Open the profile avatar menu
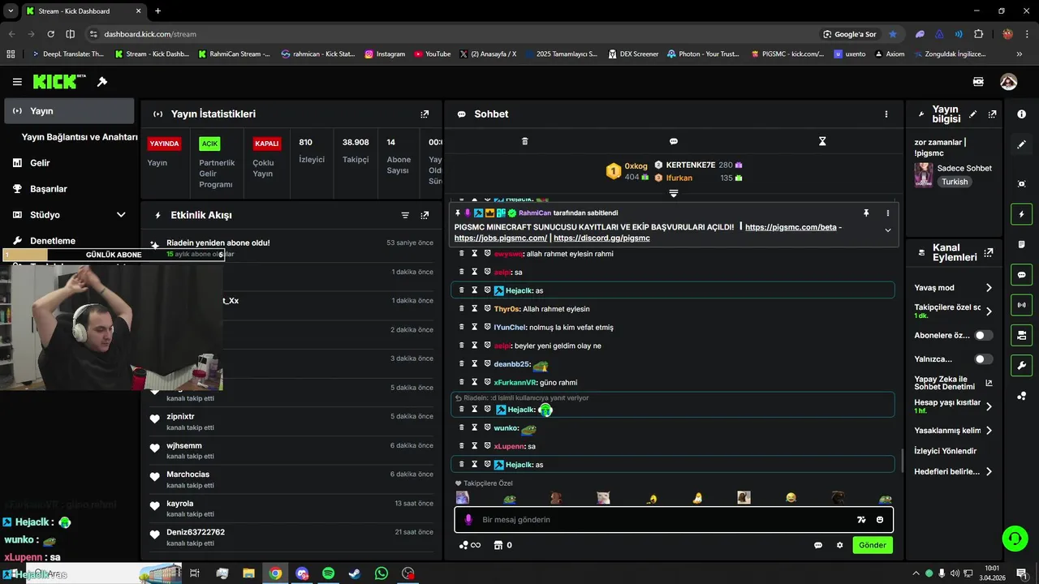This screenshot has height=584, width=1039. coord(1008,82)
